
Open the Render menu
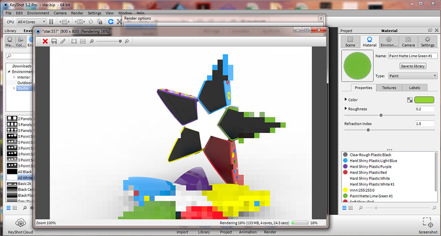(x=77, y=13)
